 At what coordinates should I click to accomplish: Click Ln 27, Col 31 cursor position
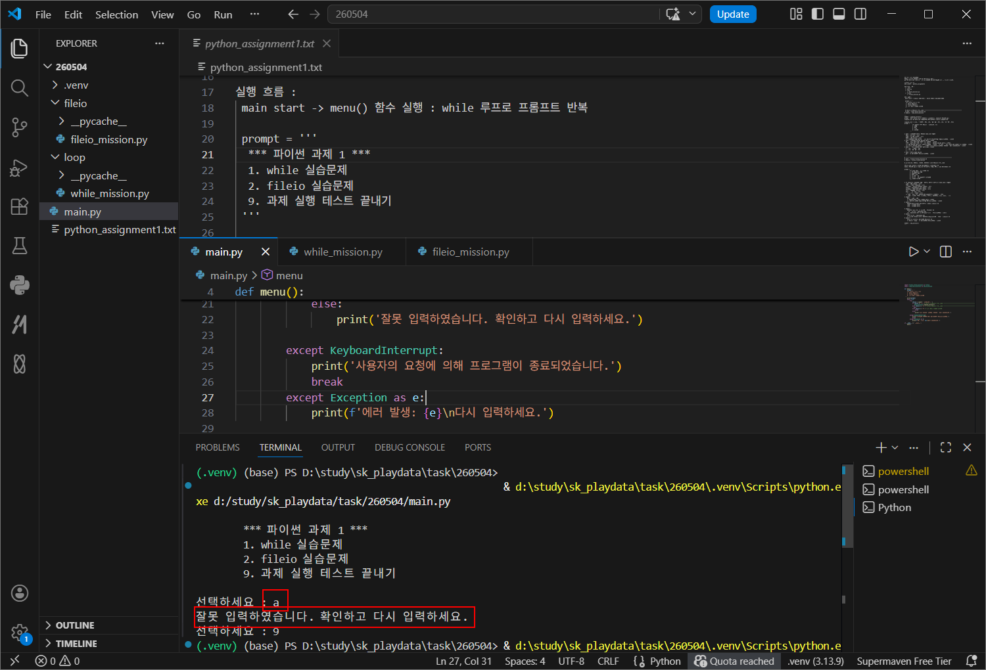click(463, 661)
